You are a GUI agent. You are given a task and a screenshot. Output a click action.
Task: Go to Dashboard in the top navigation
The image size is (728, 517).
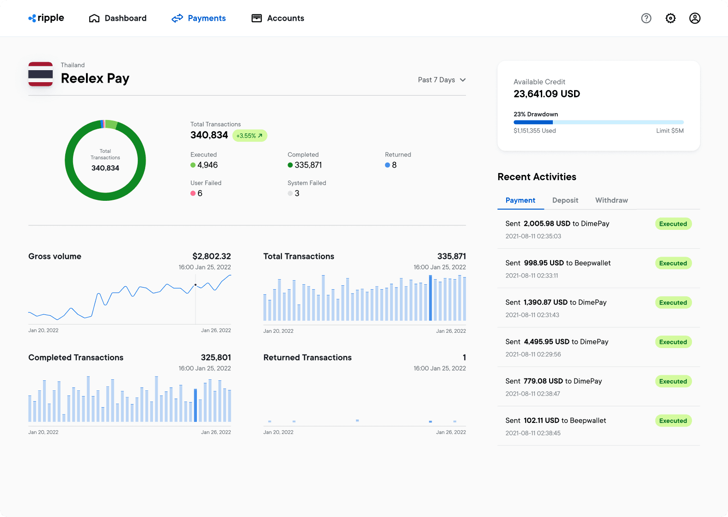[x=125, y=18]
